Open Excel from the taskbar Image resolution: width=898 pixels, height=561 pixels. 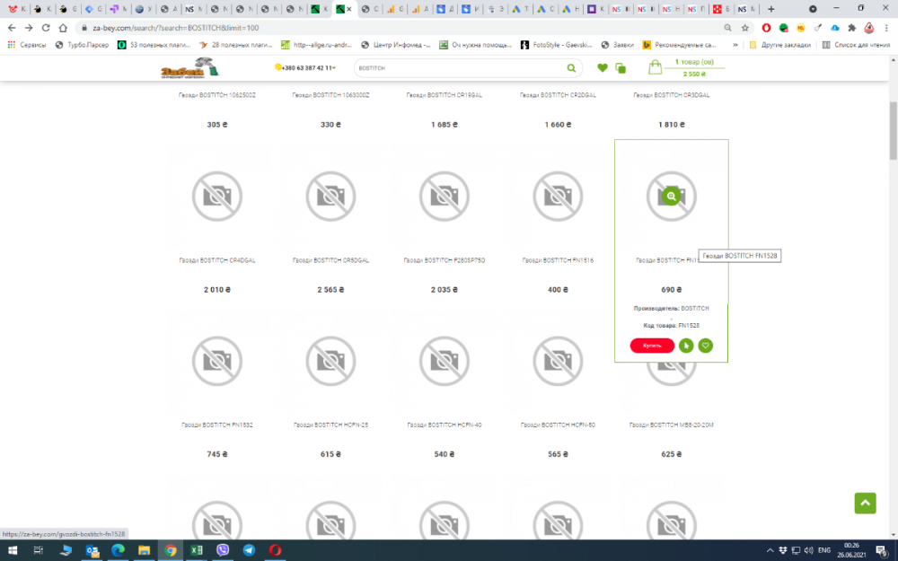tap(197, 550)
